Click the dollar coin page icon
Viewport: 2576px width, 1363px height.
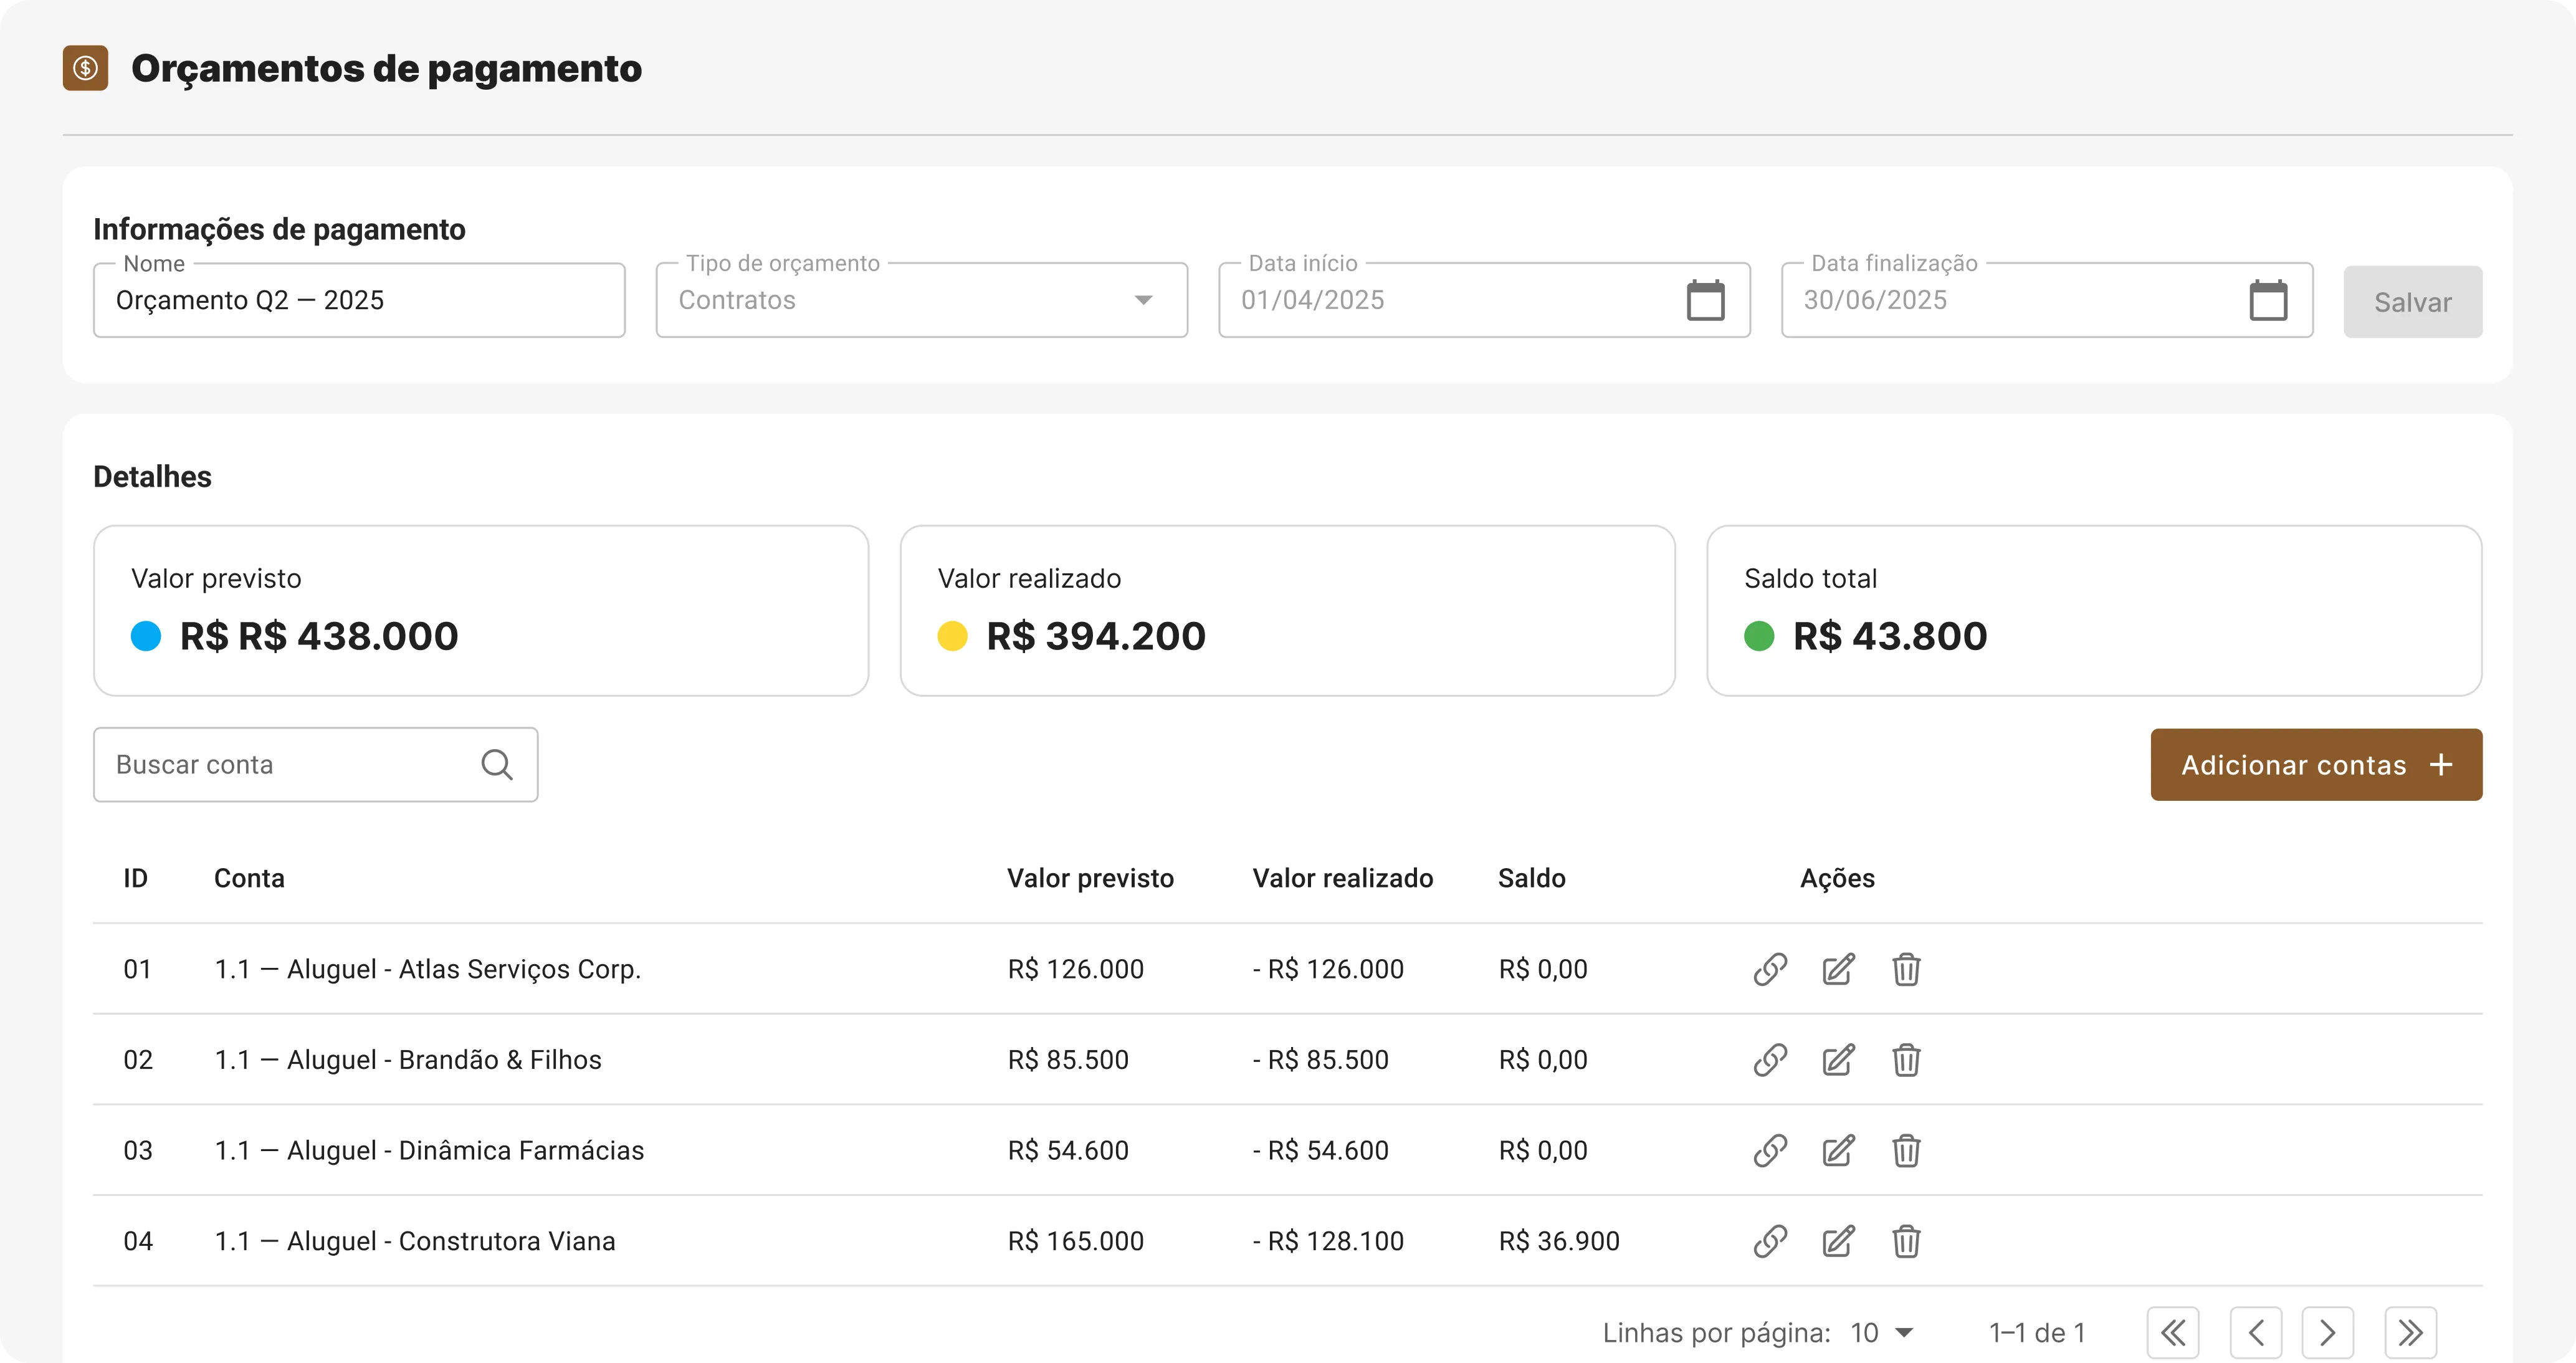[85, 68]
